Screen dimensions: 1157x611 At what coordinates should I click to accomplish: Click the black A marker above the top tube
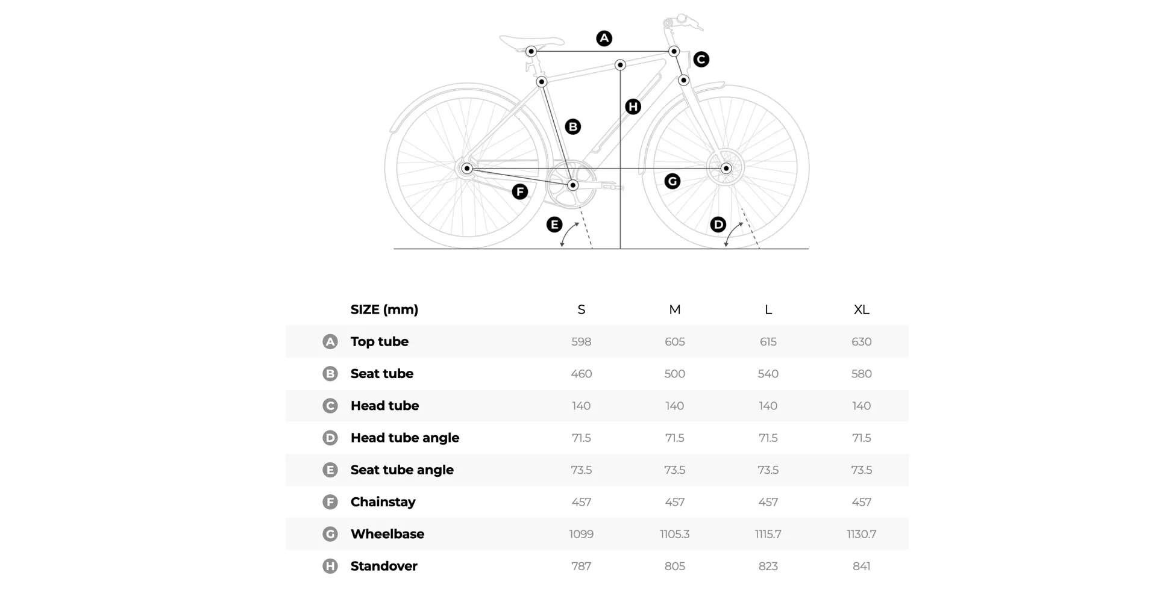(x=604, y=39)
